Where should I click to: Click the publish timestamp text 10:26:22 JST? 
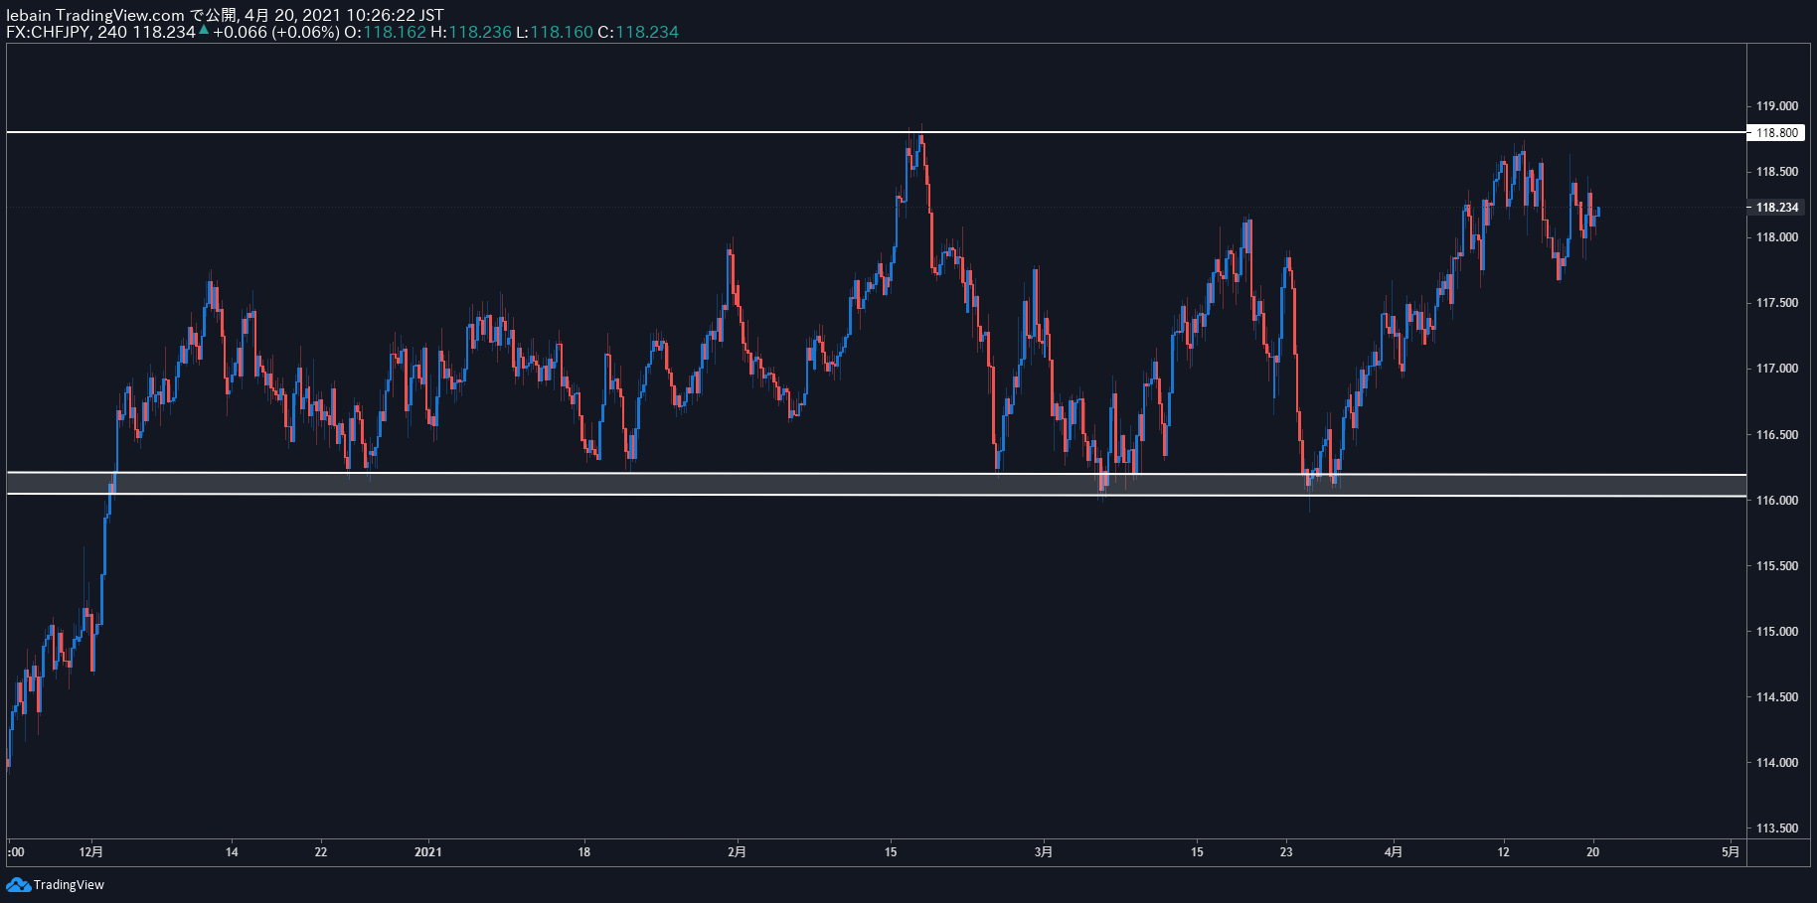395,15
